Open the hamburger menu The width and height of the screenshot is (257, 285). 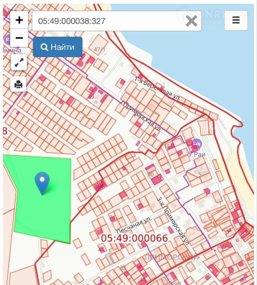click(x=236, y=21)
